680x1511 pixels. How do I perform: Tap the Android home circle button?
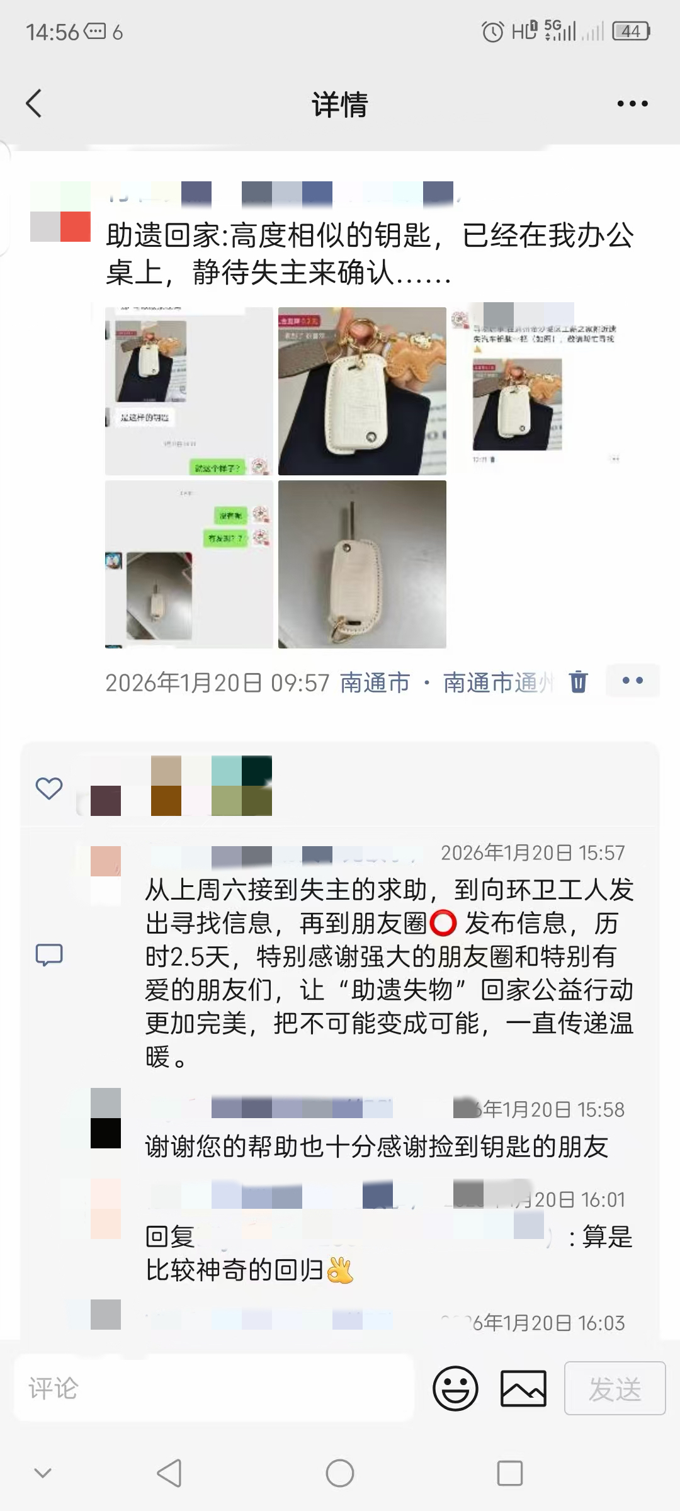(340, 1473)
